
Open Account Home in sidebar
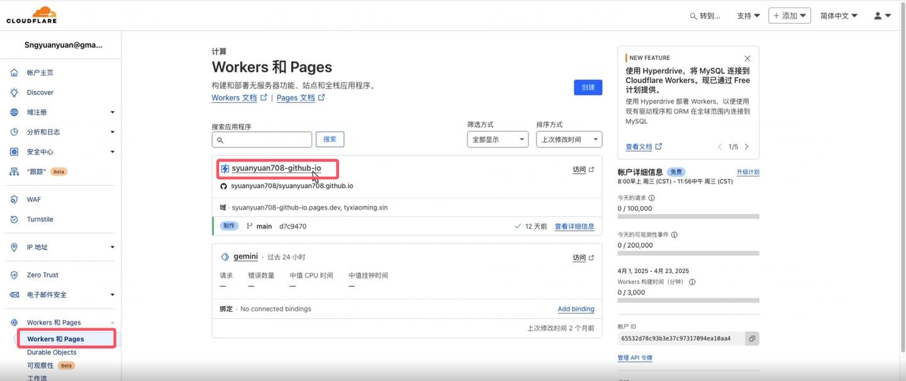click(40, 73)
